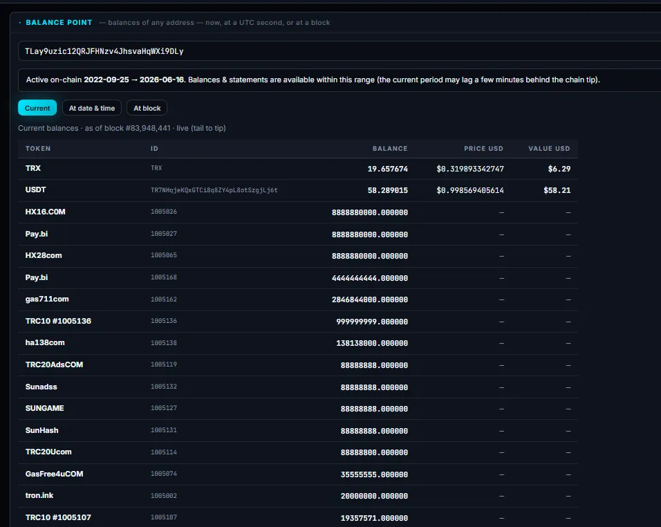Viewport: 661px width, 527px height.
Task: Click balance 88888800.000000
Action: point(374,452)
